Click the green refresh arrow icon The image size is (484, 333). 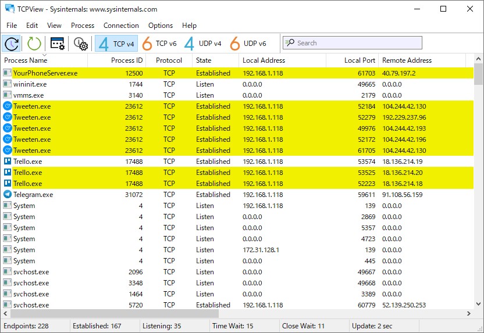pyautogui.click(x=34, y=44)
